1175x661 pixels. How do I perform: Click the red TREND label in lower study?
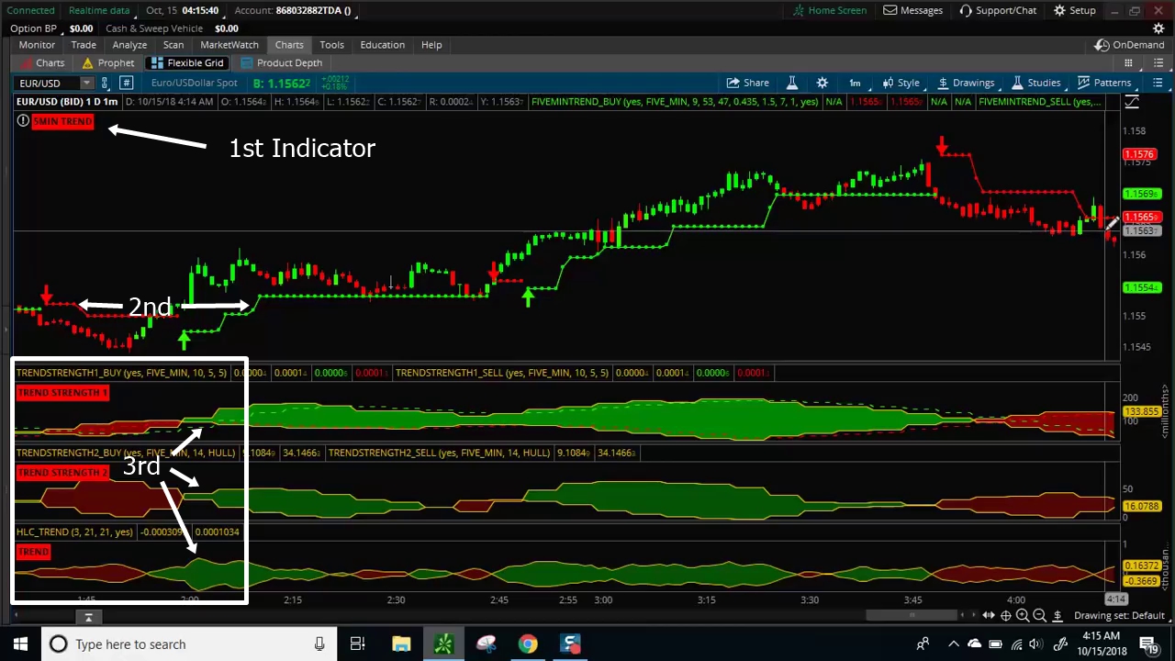click(x=33, y=552)
